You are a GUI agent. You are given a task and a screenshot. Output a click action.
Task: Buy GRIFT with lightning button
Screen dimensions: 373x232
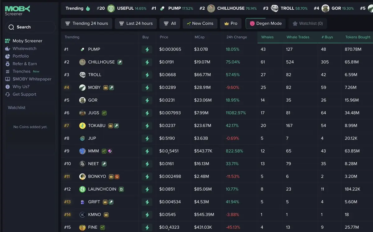147,202
